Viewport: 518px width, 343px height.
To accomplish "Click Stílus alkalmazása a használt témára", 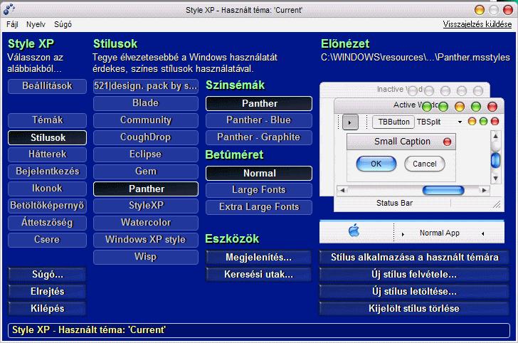I will click(414, 258).
